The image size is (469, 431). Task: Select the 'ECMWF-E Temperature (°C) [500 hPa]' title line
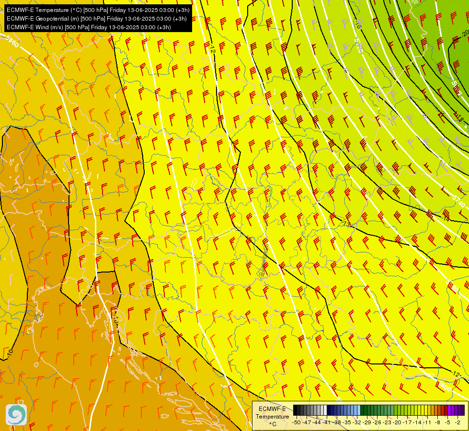coord(98,10)
